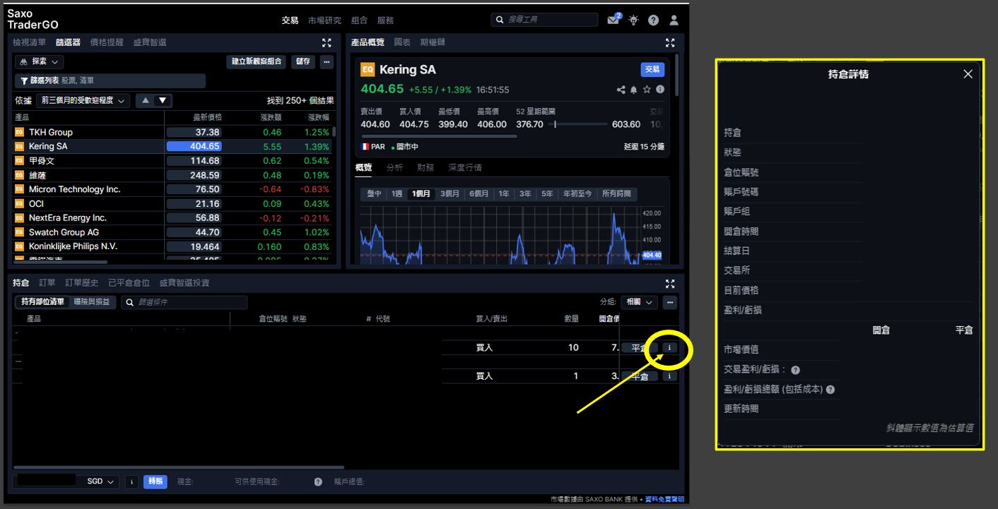Image resolution: width=998 pixels, height=509 pixels.
Task: Open the 分組 相關 dropdown
Action: point(639,302)
